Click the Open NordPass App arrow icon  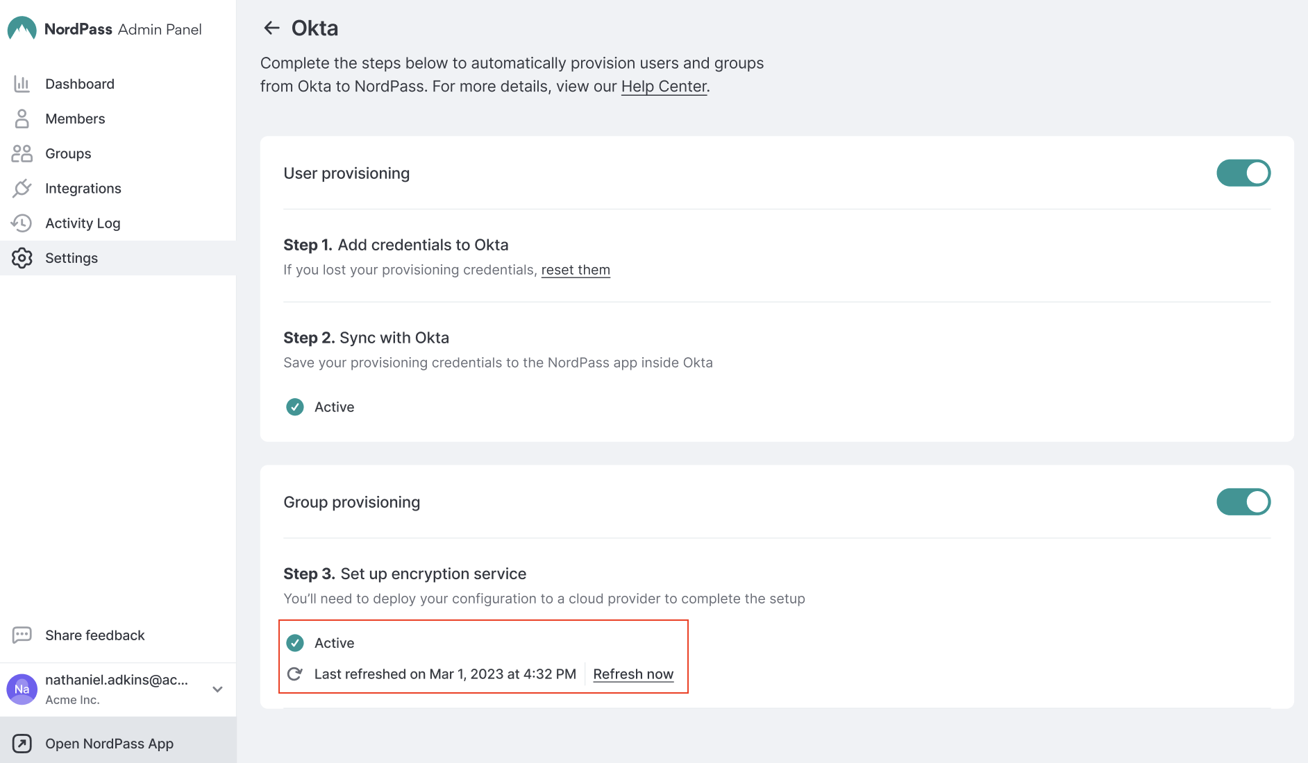(22, 744)
